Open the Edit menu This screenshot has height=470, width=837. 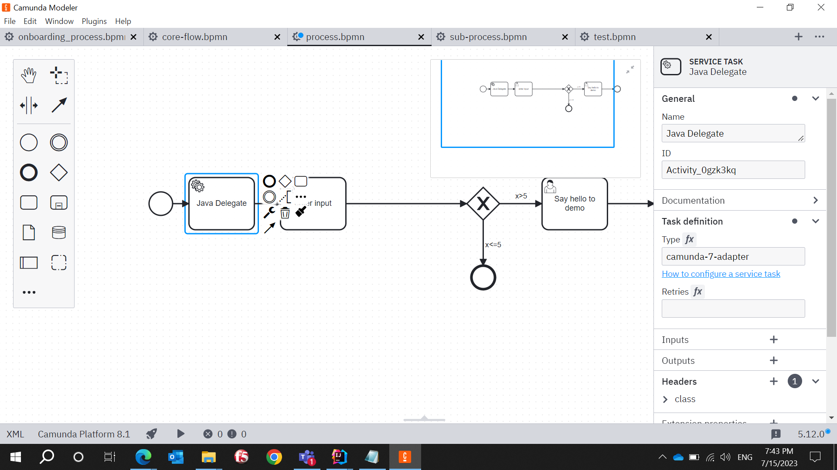pyautogui.click(x=30, y=21)
